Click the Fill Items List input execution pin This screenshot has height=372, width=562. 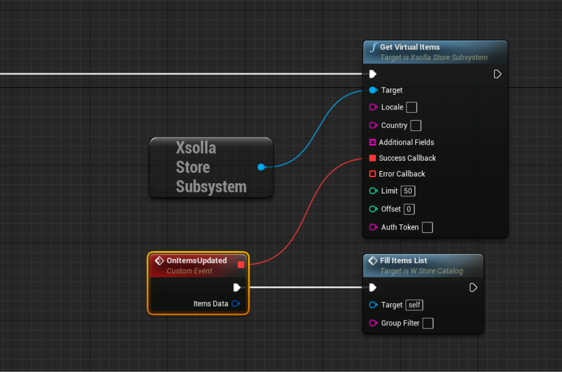[x=372, y=287]
